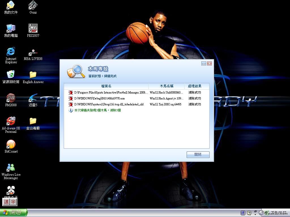This screenshot has width=290, height=217.
Task: Open the English Answer folder
Action: (x=33, y=77)
